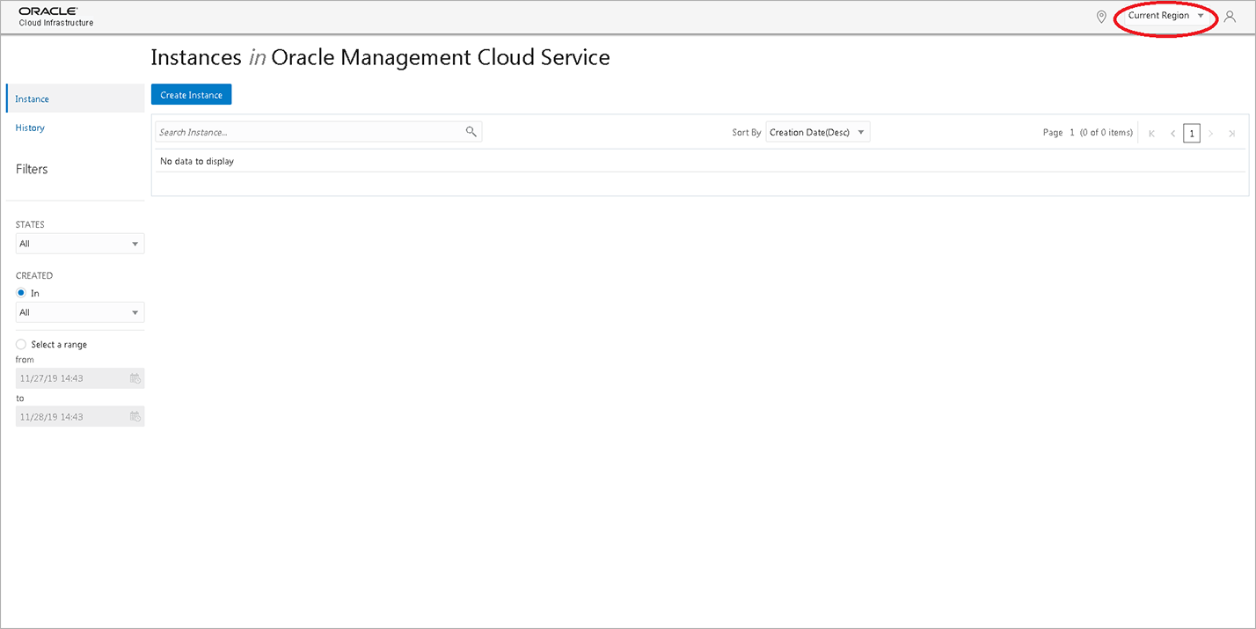Select the Instance tab in sidebar
The image size is (1256, 629).
pyautogui.click(x=76, y=99)
